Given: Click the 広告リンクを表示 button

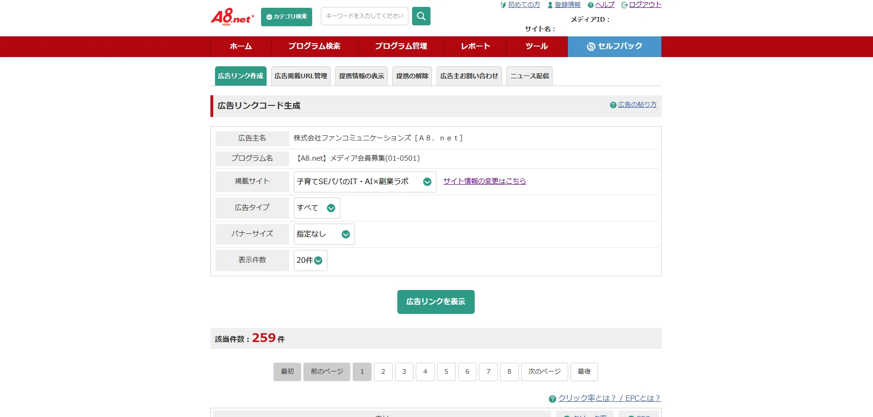Looking at the screenshot, I should pyautogui.click(x=436, y=302).
